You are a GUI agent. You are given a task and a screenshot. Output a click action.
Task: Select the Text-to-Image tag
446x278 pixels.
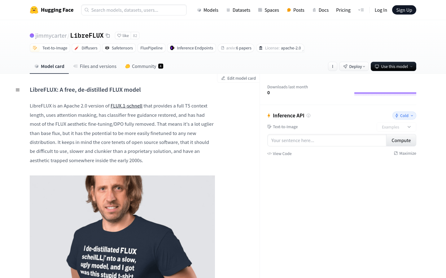tap(50, 48)
